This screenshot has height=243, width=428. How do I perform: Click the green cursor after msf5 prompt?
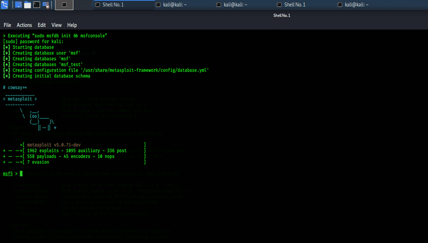(x=21, y=174)
